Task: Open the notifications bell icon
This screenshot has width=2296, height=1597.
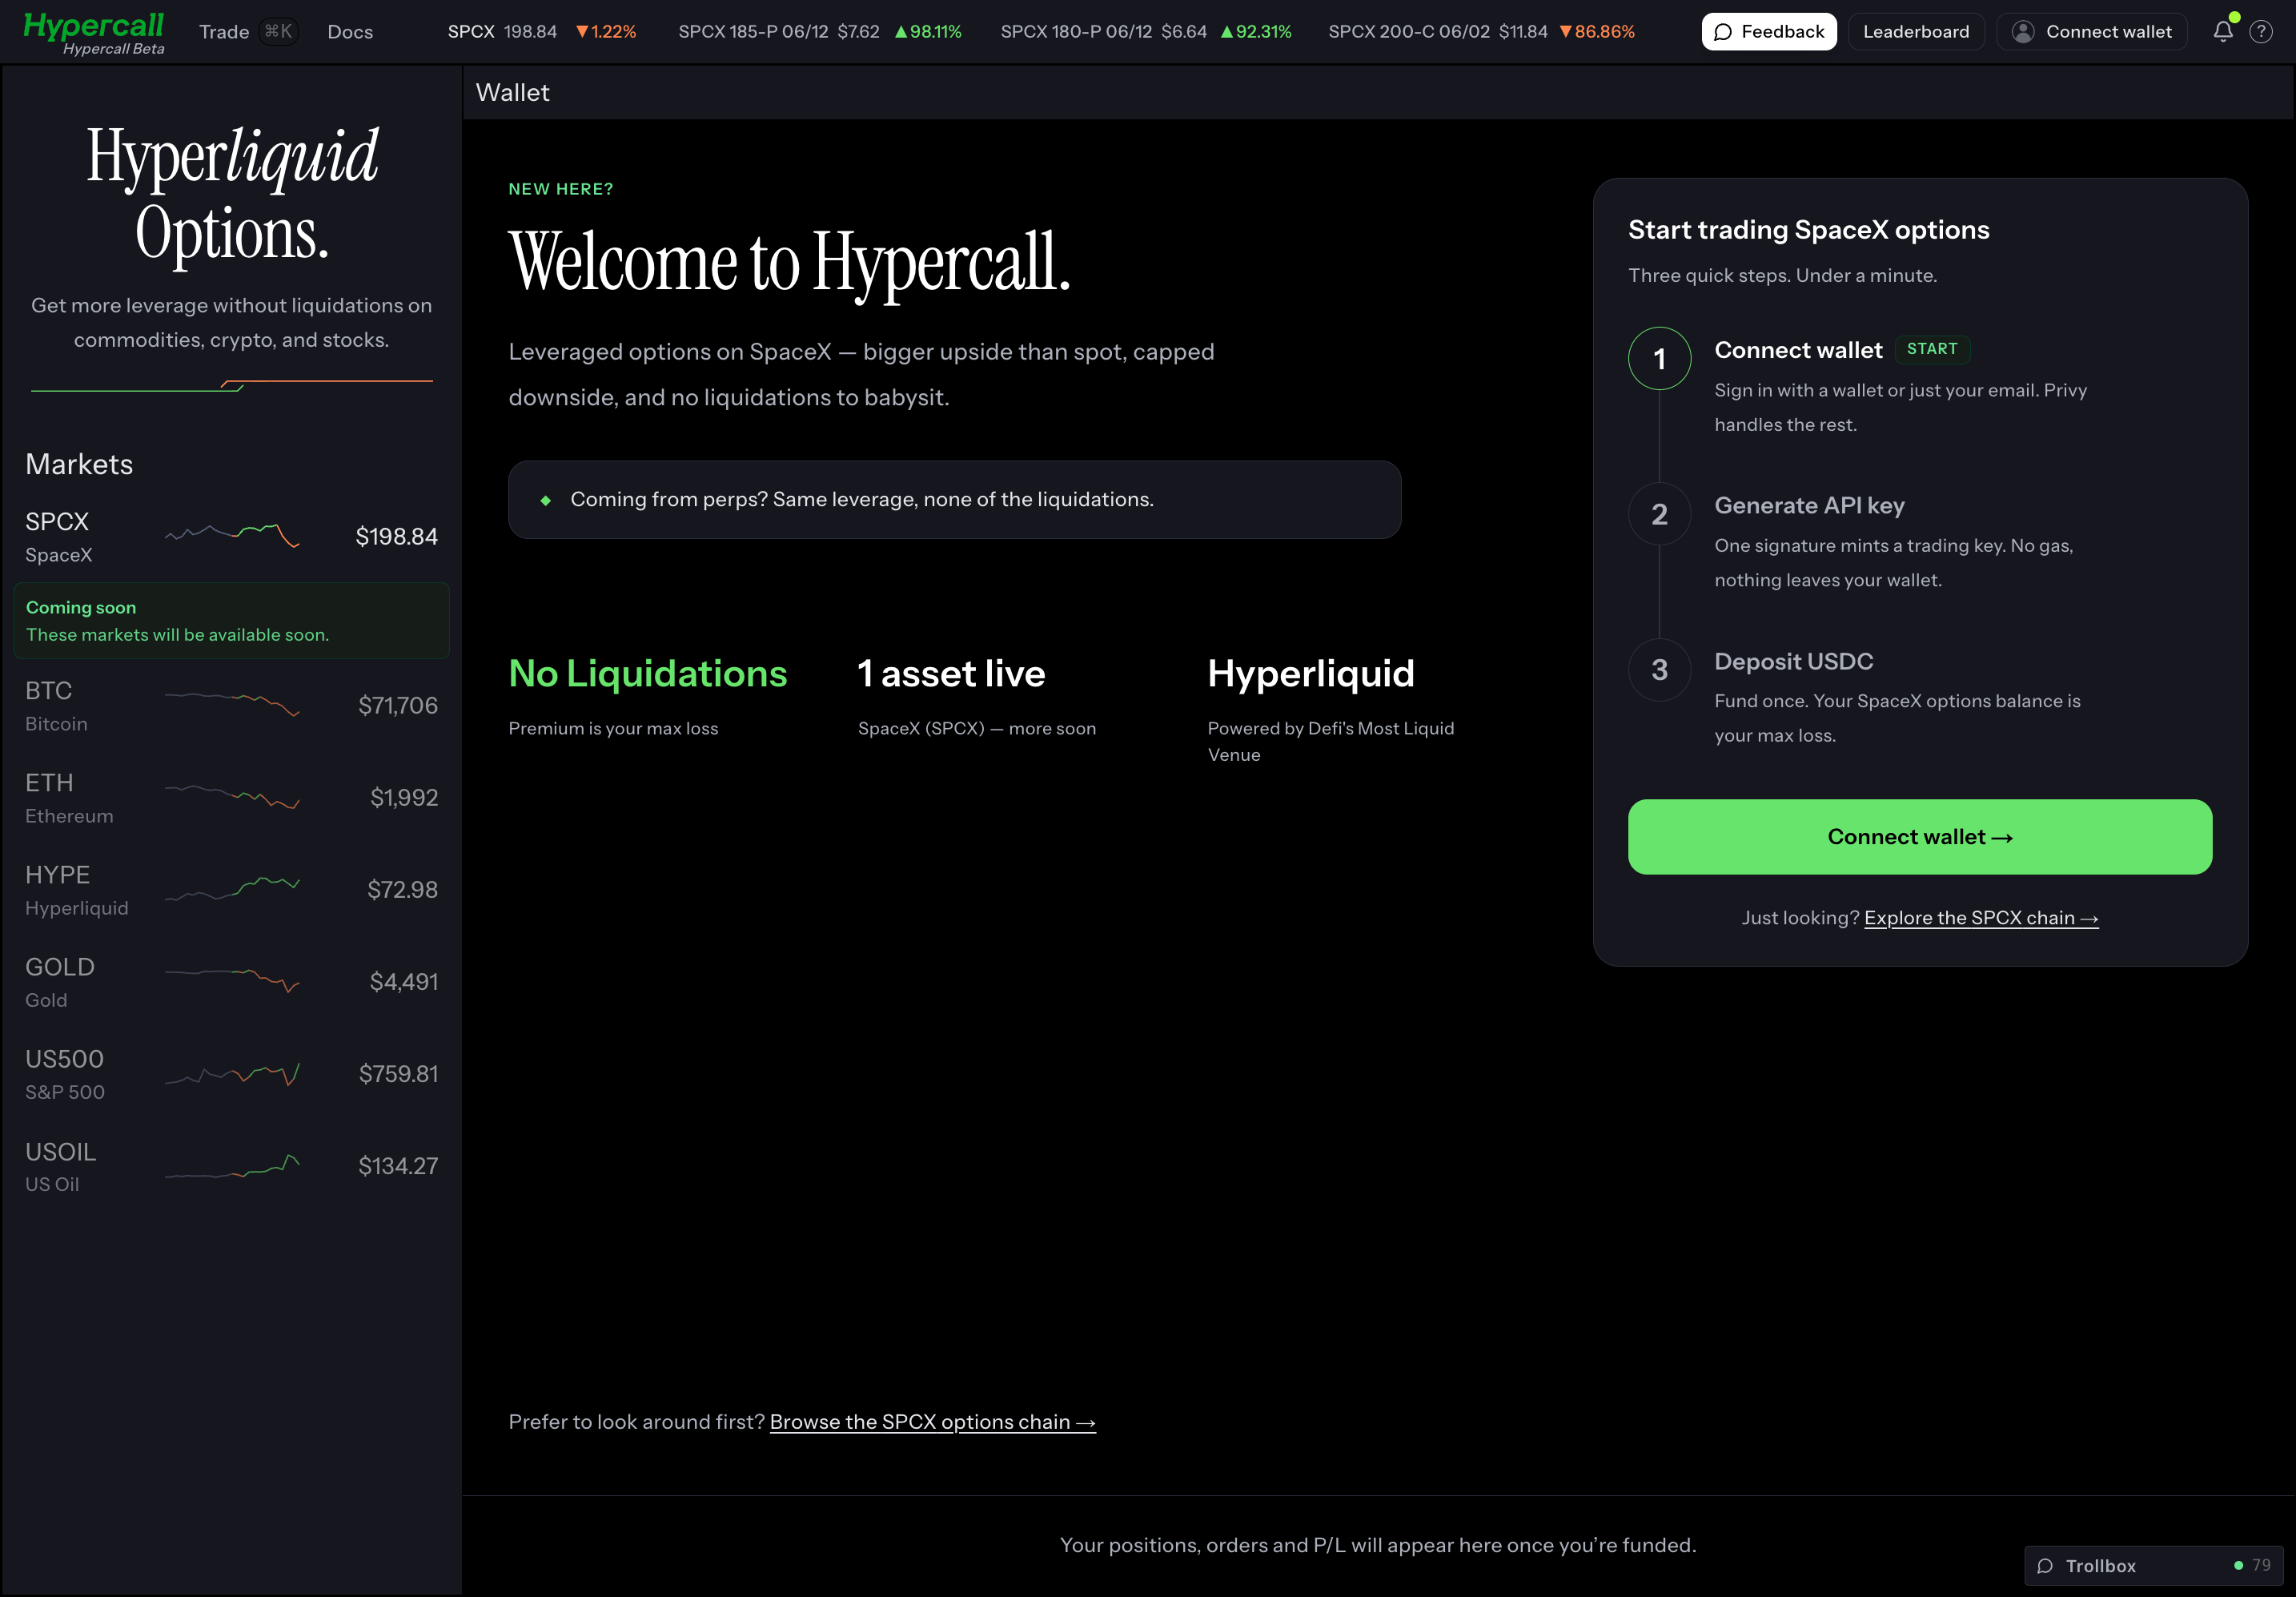Action: pyautogui.click(x=2222, y=31)
